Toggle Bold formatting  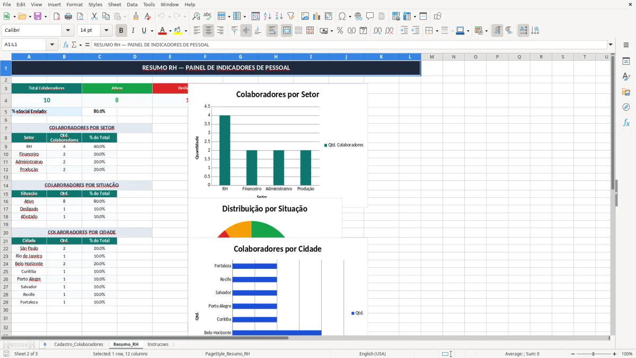121,31
